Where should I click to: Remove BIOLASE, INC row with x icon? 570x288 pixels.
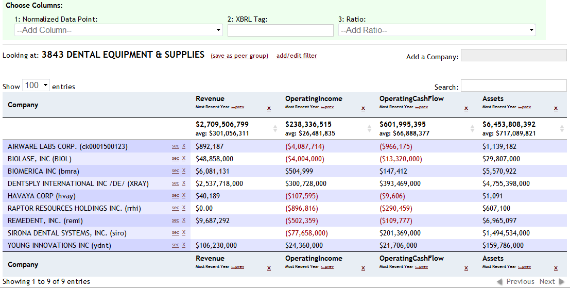[184, 159]
